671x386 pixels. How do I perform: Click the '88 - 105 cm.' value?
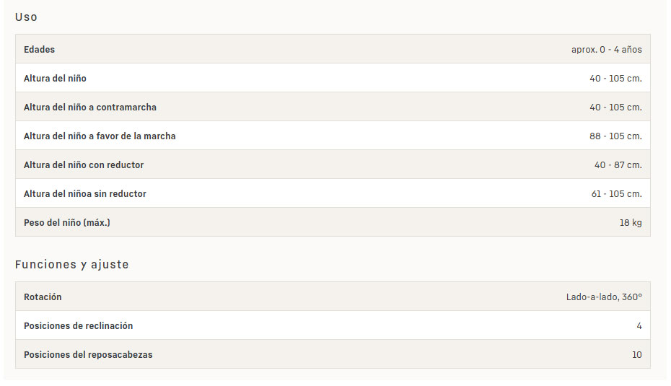(x=615, y=136)
